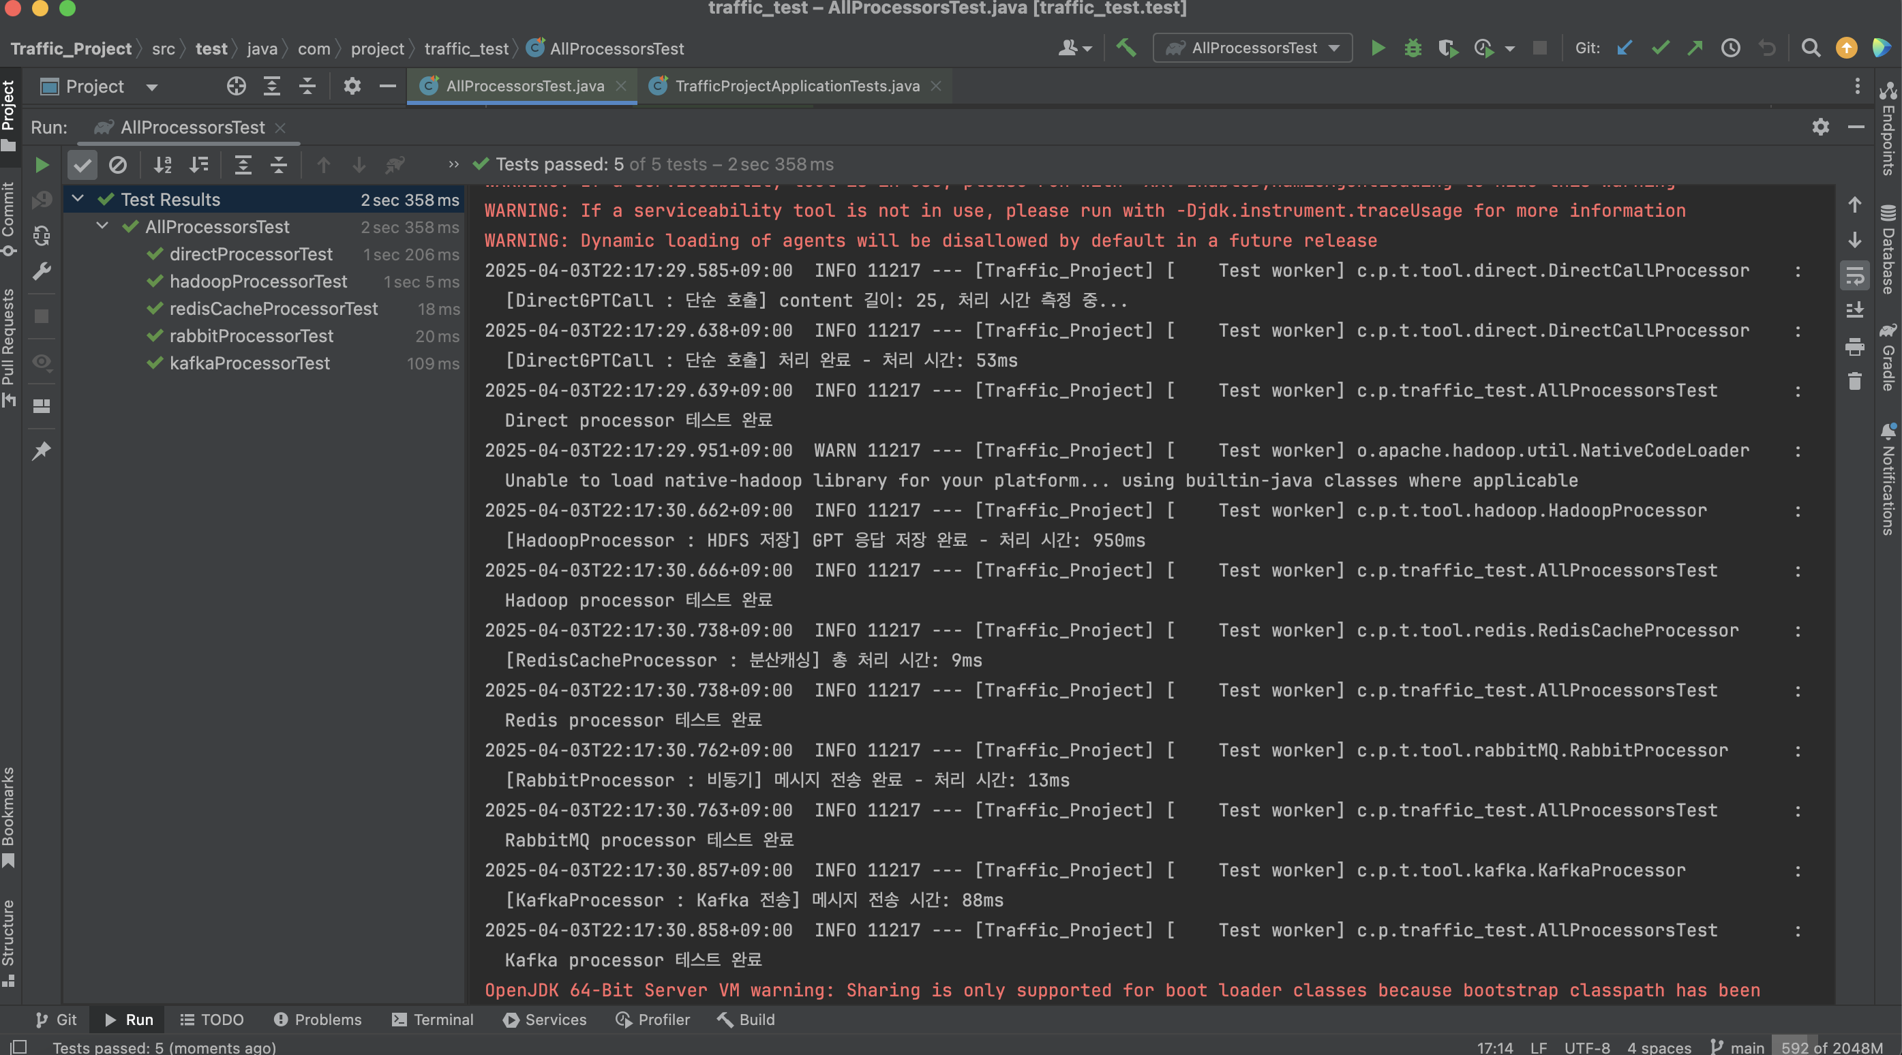Click Git show history clock icon

pyautogui.click(x=1731, y=48)
